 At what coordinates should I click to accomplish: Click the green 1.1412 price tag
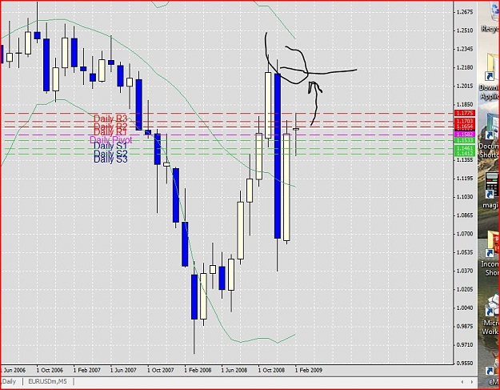point(465,154)
